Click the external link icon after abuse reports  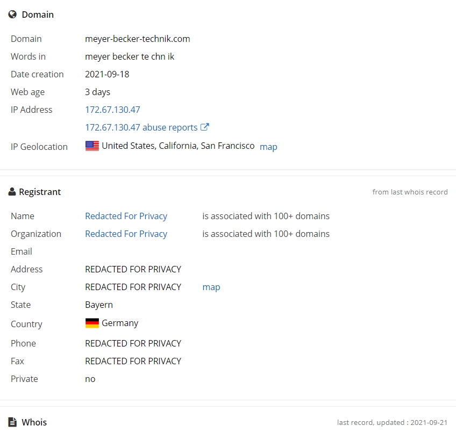pos(204,127)
